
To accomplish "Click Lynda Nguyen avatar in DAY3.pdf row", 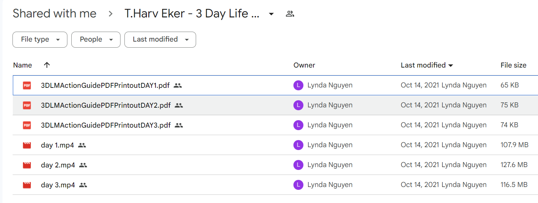I will coord(298,125).
